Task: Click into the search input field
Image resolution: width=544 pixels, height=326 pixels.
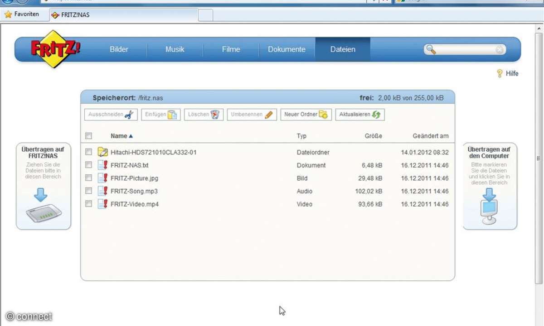Action: point(465,50)
